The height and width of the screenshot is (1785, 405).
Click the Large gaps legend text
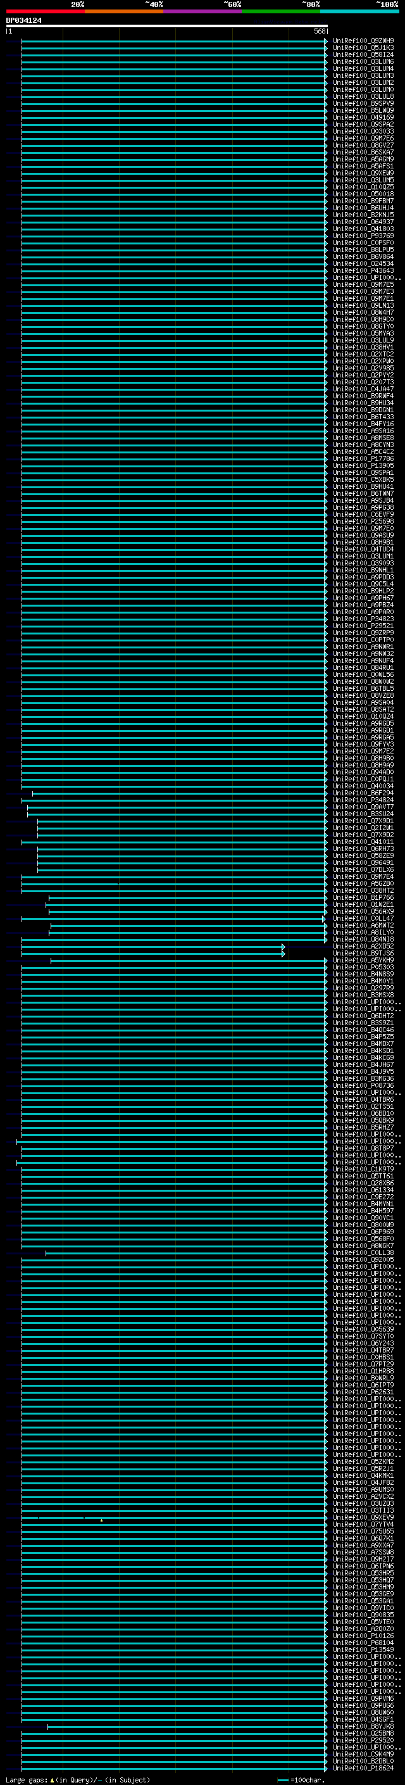78,1779
